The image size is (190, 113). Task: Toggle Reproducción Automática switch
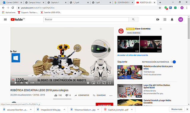pos(173,62)
